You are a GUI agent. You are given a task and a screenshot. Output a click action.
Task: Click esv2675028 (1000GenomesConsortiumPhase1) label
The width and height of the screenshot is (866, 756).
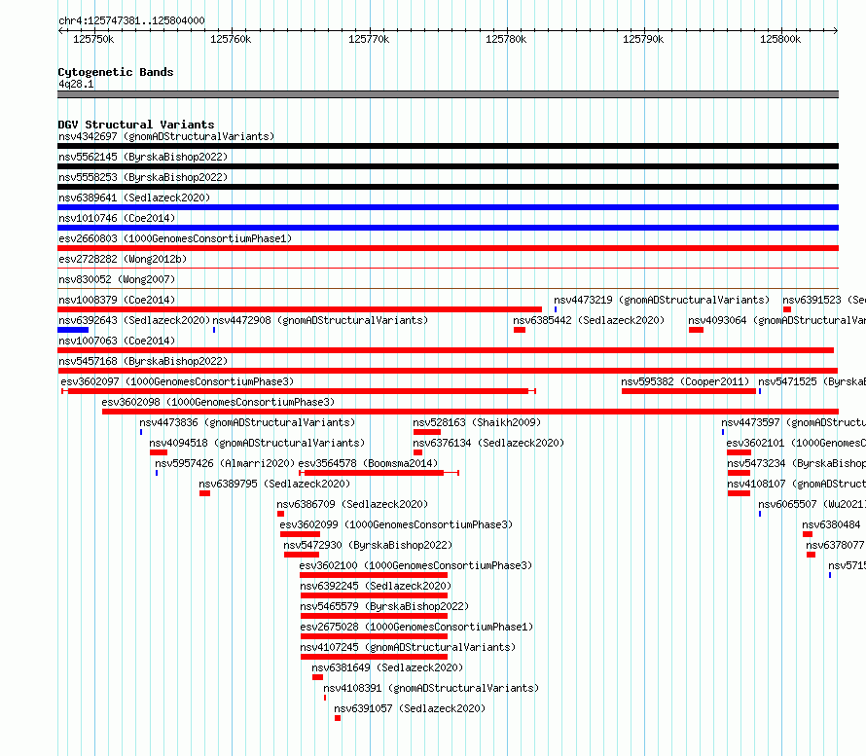pos(416,627)
